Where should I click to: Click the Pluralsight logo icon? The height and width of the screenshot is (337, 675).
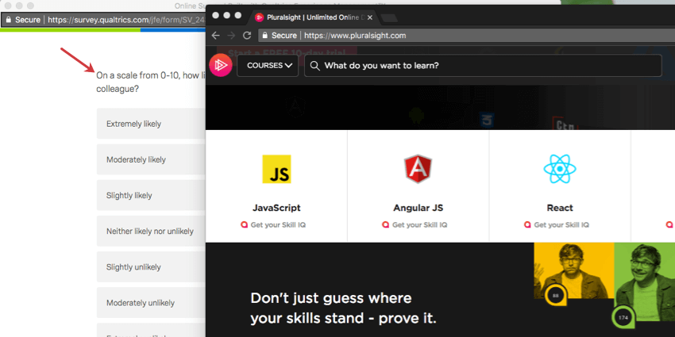point(221,65)
